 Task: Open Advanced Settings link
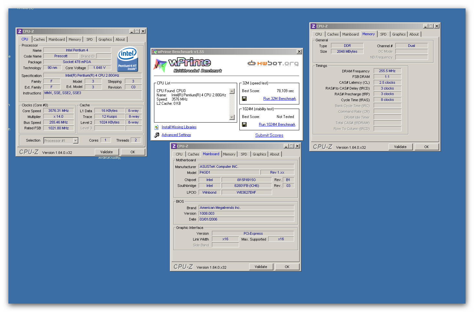(176, 135)
